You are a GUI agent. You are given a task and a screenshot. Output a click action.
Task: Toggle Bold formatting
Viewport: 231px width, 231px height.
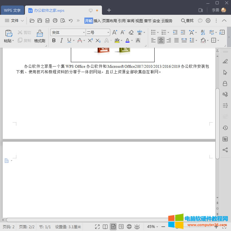(x=54, y=40)
